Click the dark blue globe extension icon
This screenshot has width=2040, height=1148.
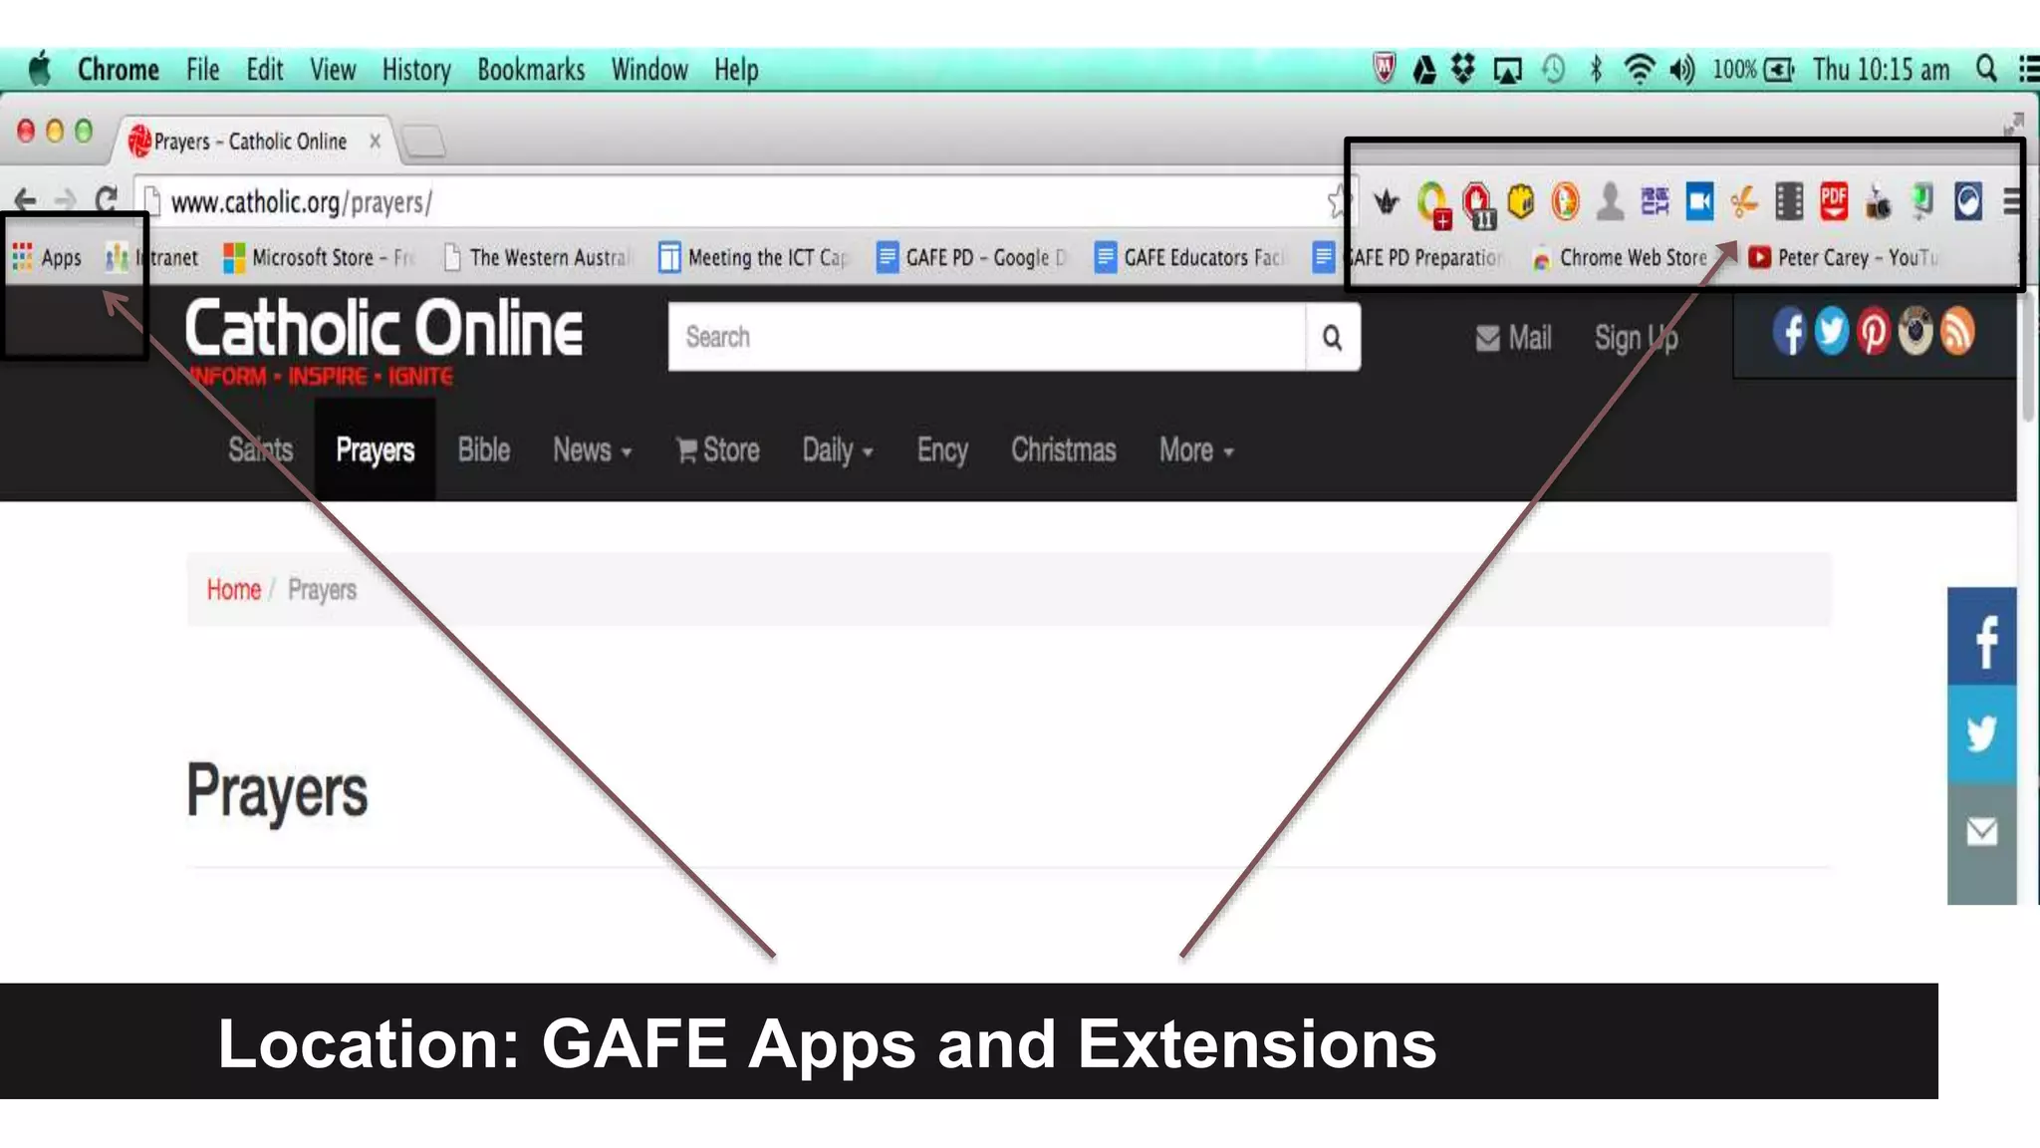point(1968,201)
